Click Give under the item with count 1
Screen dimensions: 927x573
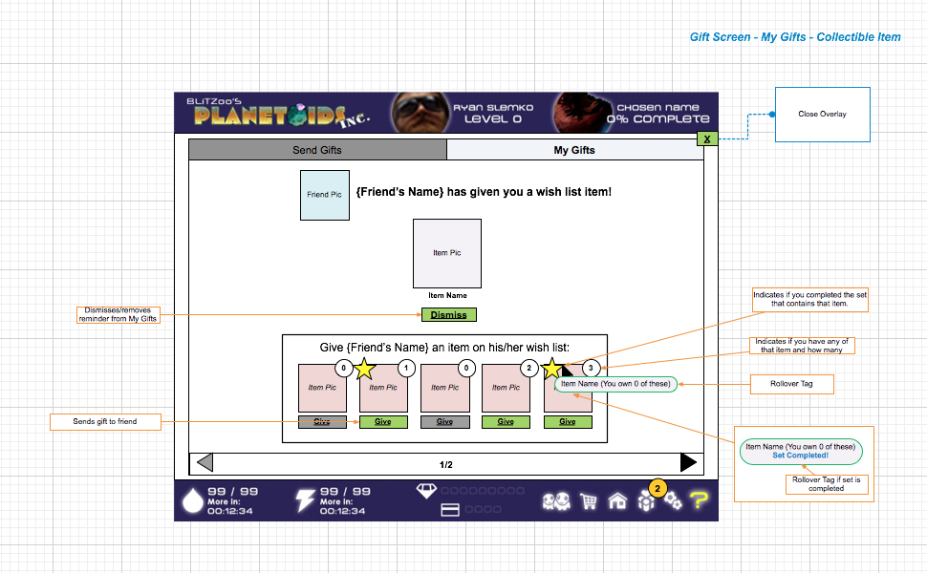383,422
